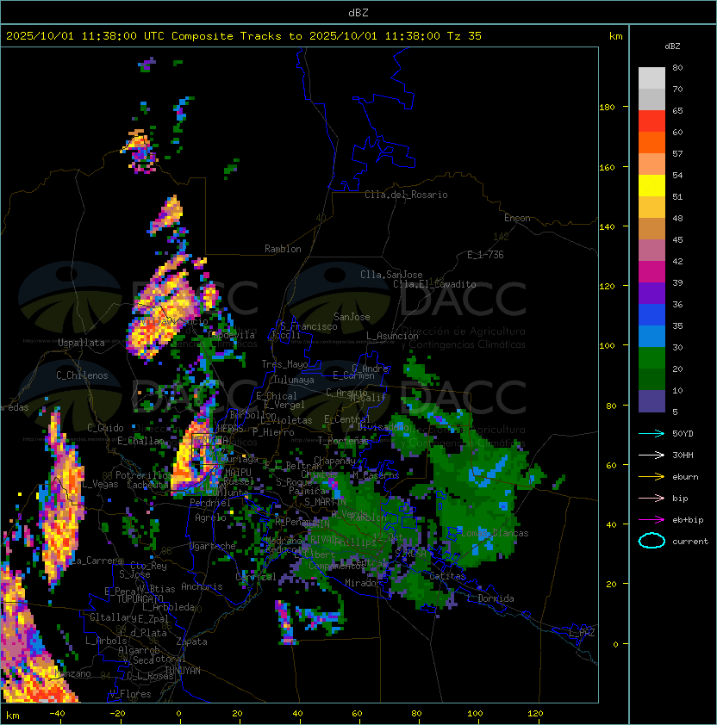This screenshot has width=717, height=725.
Task: Click the eburn yellow arrow legend icon
Action: coord(652,477)
